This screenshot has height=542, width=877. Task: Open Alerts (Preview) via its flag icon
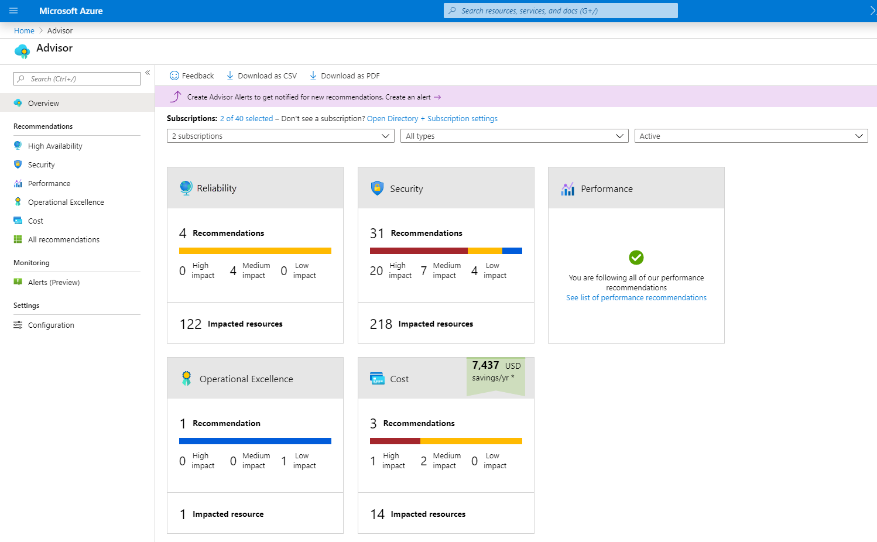(18, 282)
